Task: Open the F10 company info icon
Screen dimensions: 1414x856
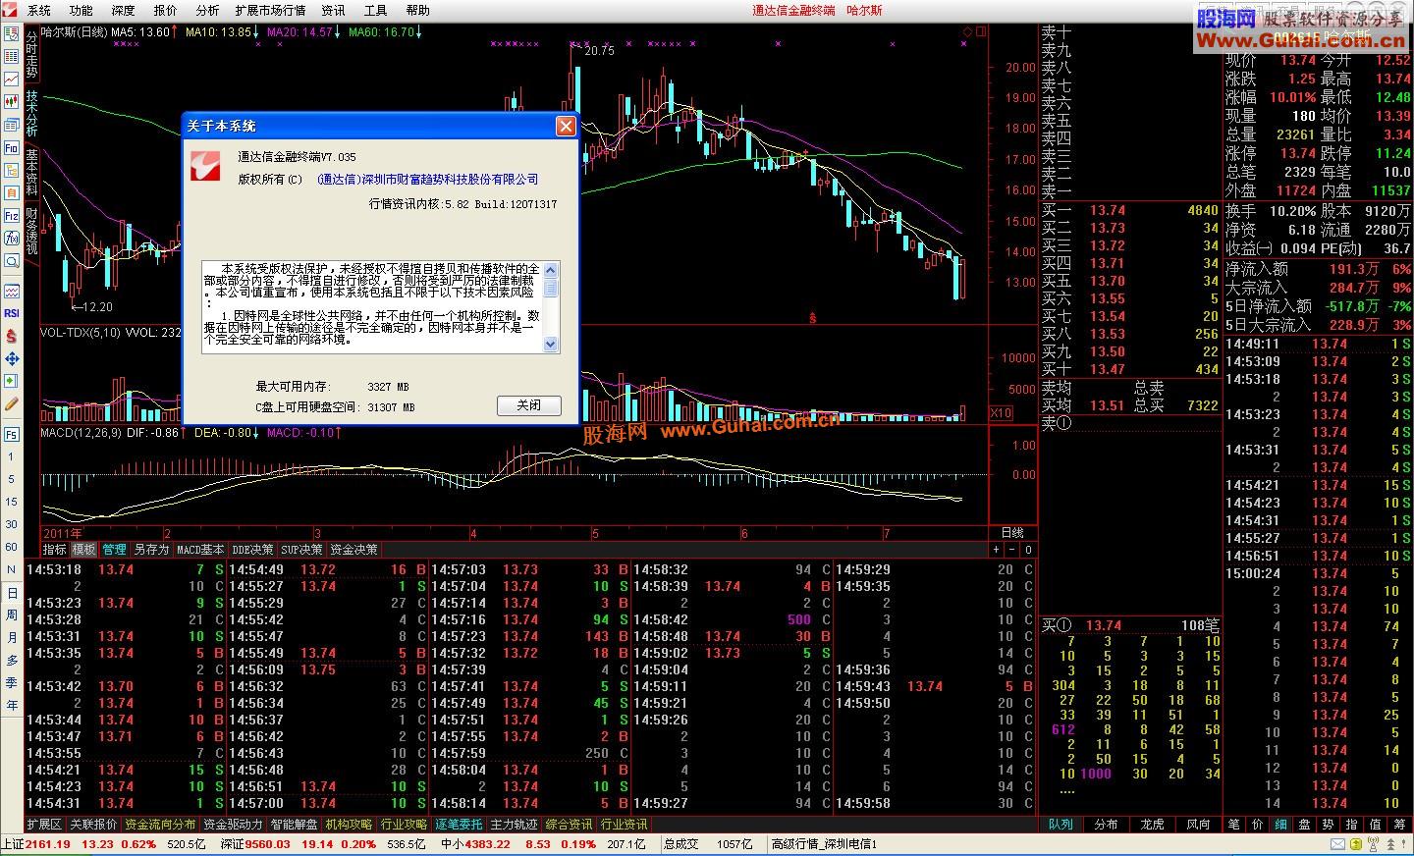Action: 12,146
